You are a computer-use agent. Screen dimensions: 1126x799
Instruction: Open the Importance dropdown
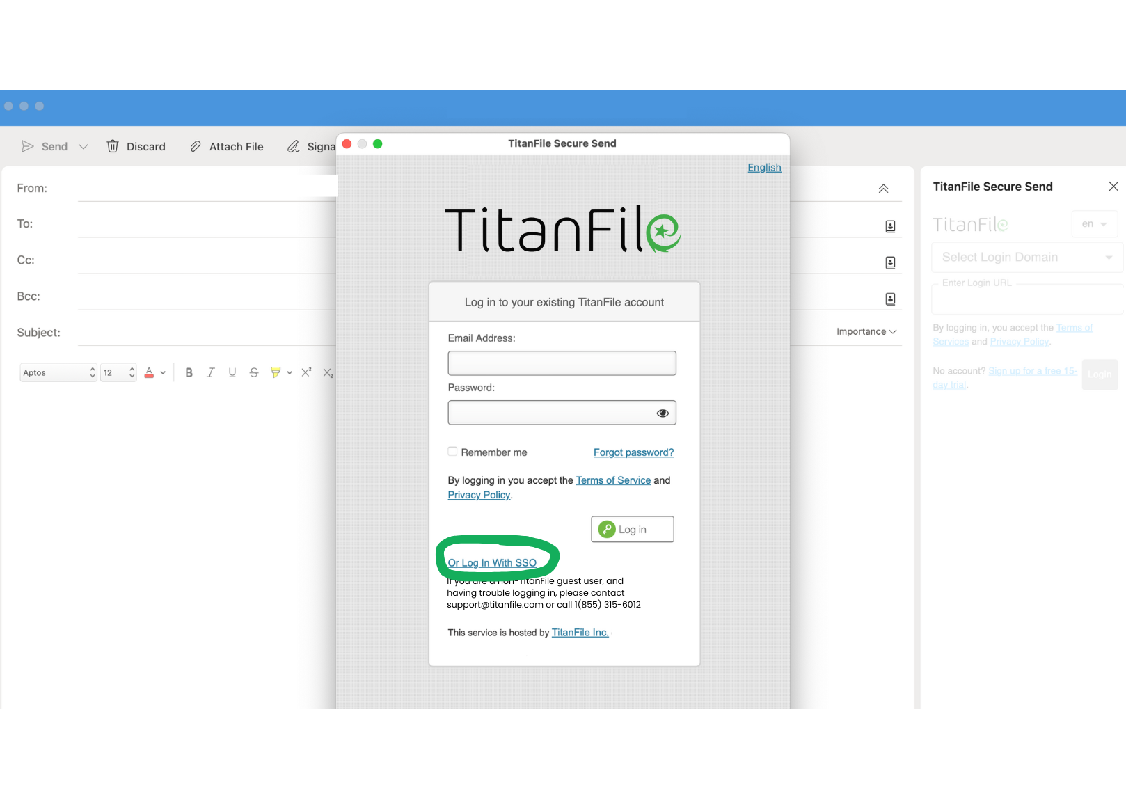(x=866, y=331)
